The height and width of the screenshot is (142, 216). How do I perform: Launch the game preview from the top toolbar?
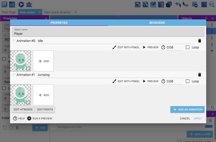21,4
